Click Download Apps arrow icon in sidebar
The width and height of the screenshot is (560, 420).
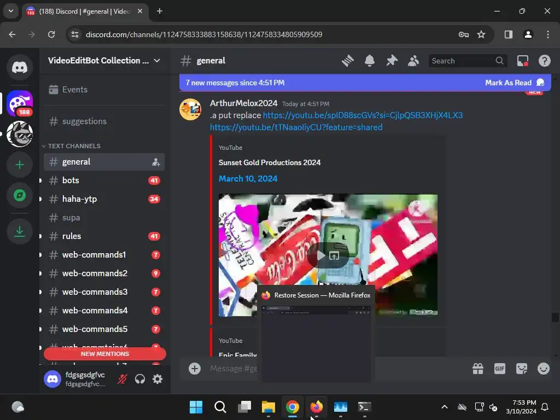coord(20,231)
